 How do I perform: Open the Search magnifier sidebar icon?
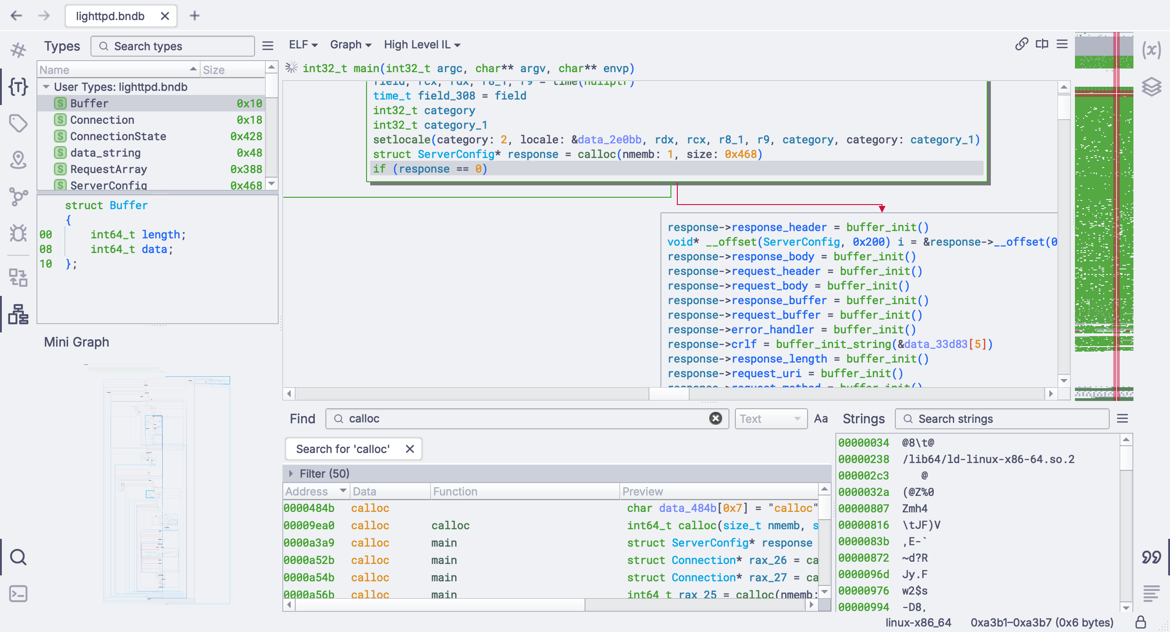[18, 557]
